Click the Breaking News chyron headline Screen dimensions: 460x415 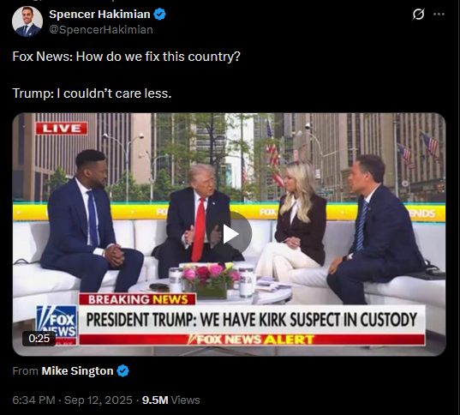[252, 319]
